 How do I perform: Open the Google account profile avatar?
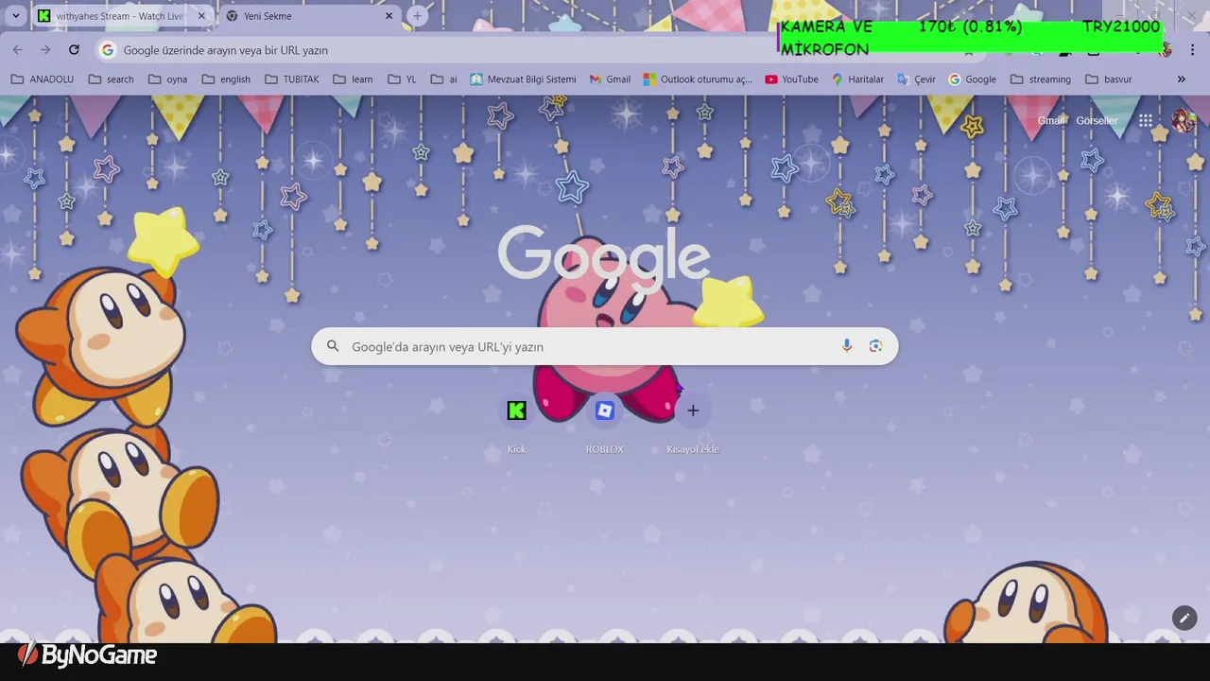click(x=1182, y=120)
